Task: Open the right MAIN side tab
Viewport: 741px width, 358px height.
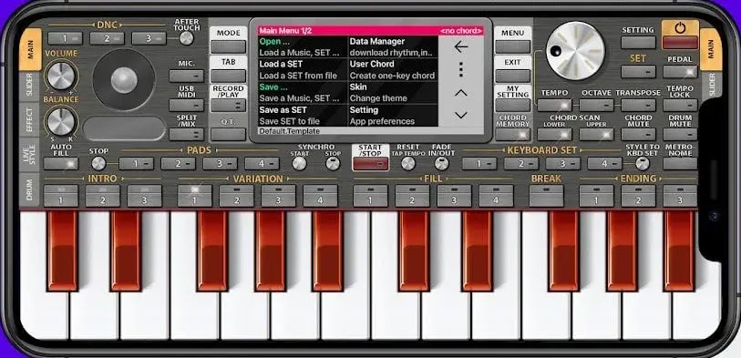Action: (711, 49)
